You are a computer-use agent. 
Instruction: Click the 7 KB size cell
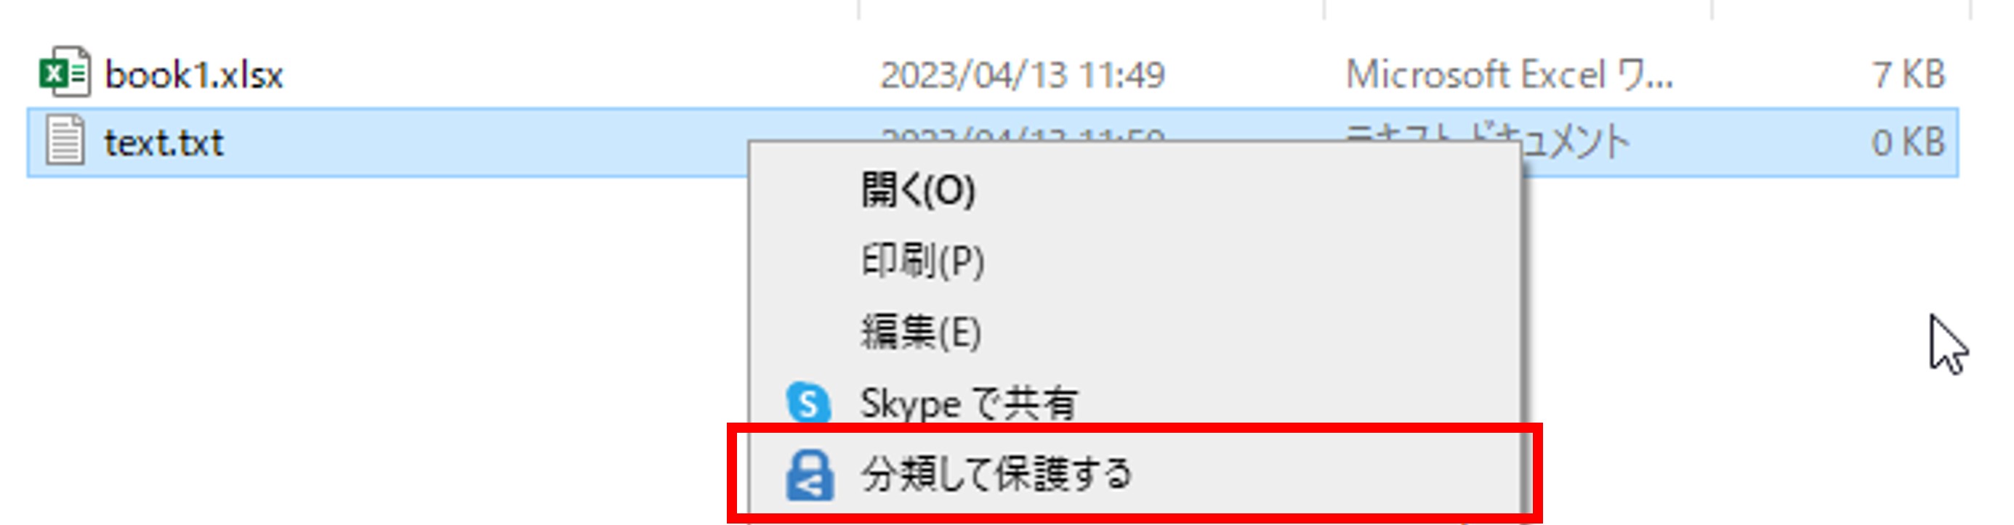tap(1909, 75)
